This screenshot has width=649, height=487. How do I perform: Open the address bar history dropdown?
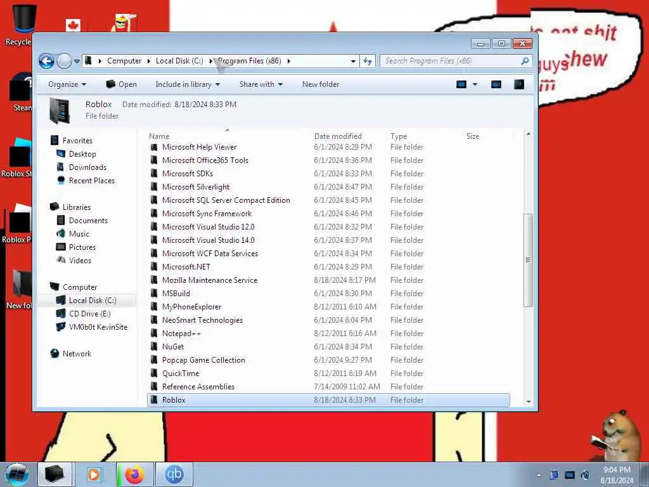click(x=353, y=61)
